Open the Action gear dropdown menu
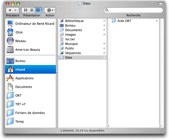The width and height of the screenshot is (169, 140). point(50,10)
